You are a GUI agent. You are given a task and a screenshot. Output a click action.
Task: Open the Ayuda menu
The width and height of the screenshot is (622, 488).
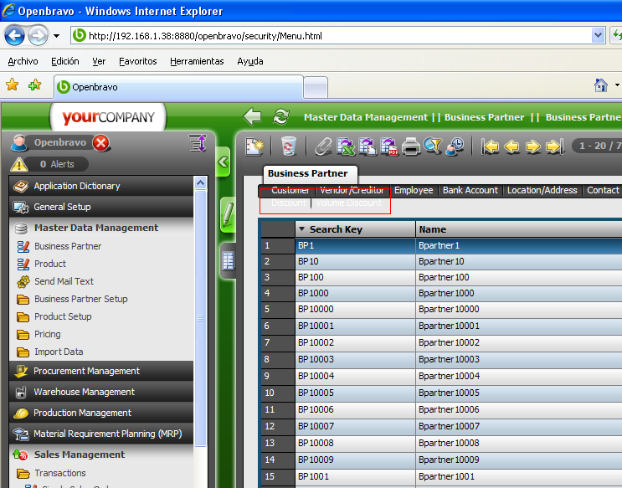tap(250, 61)
